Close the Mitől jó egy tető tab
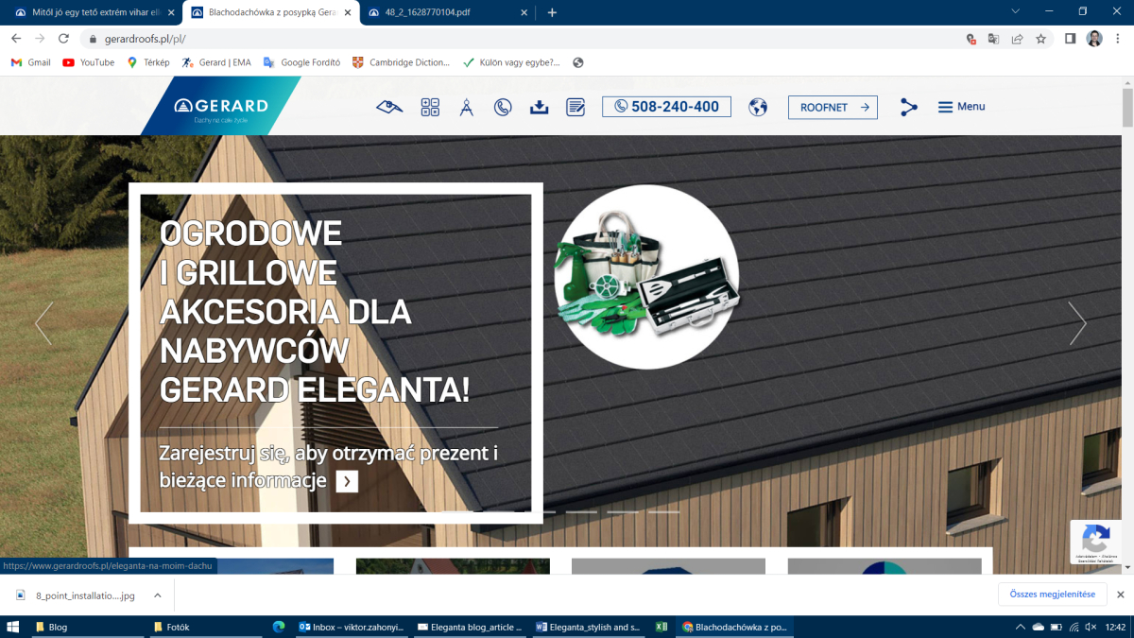This screenshot has width=1134, height=638. (170, 12)
